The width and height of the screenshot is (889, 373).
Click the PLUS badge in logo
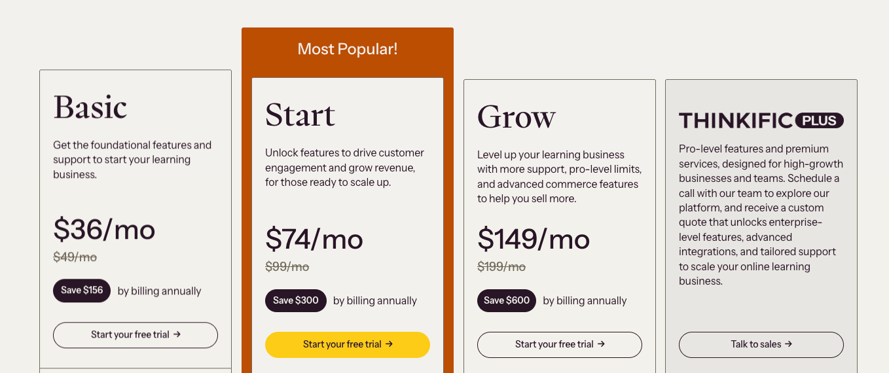(x=820, y=120)
